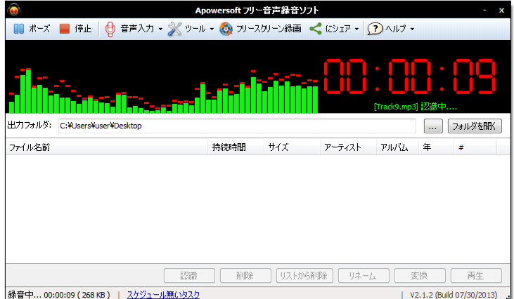
Task: Minimize the Apowersoft window
Action: point(484,10)
